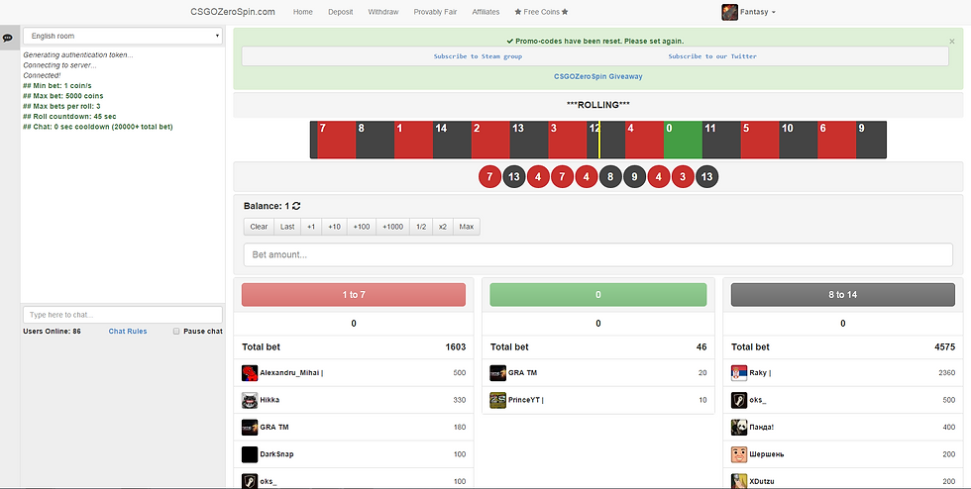
Task: Click first red 7 in roll history
Action: (x=489, y=177)
